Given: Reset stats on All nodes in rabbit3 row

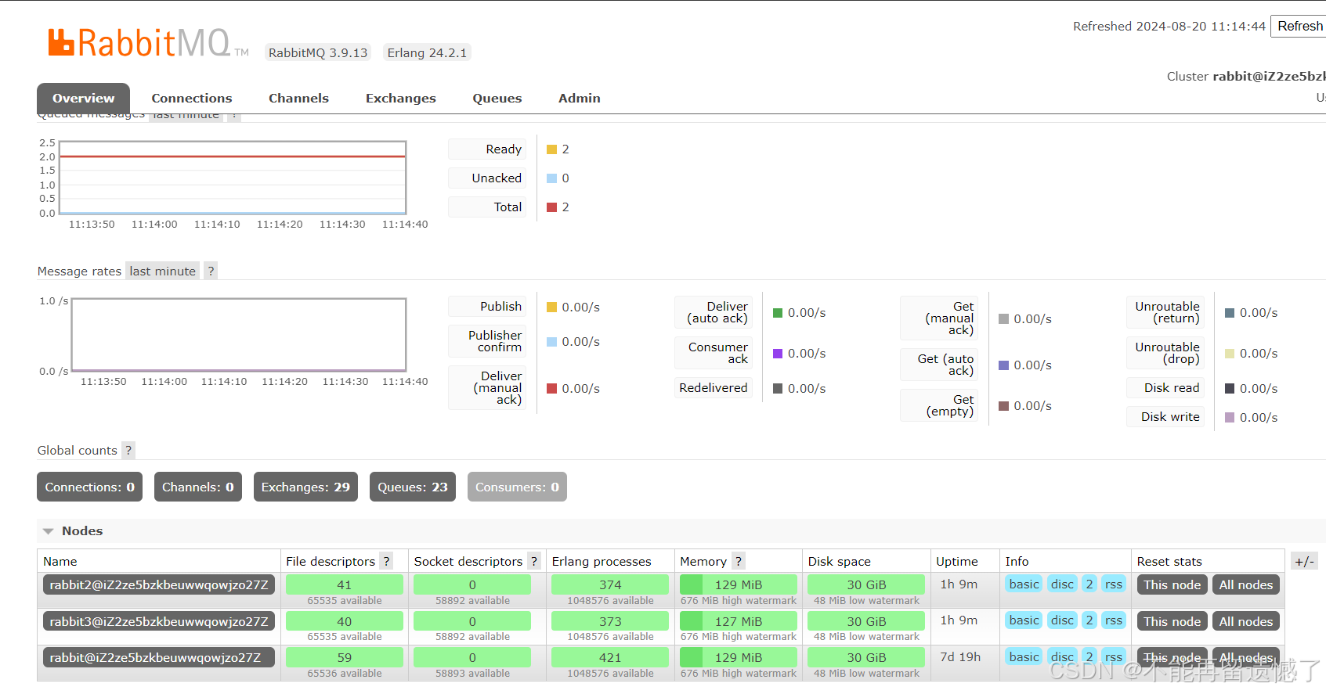Looking at the screenshot, I should 1246,621.
